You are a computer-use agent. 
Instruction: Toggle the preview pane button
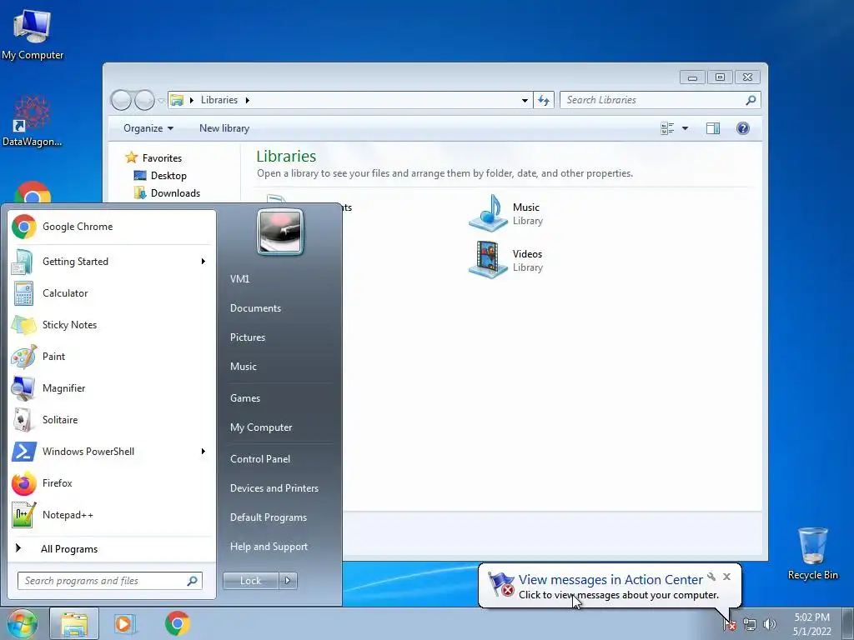713,128
